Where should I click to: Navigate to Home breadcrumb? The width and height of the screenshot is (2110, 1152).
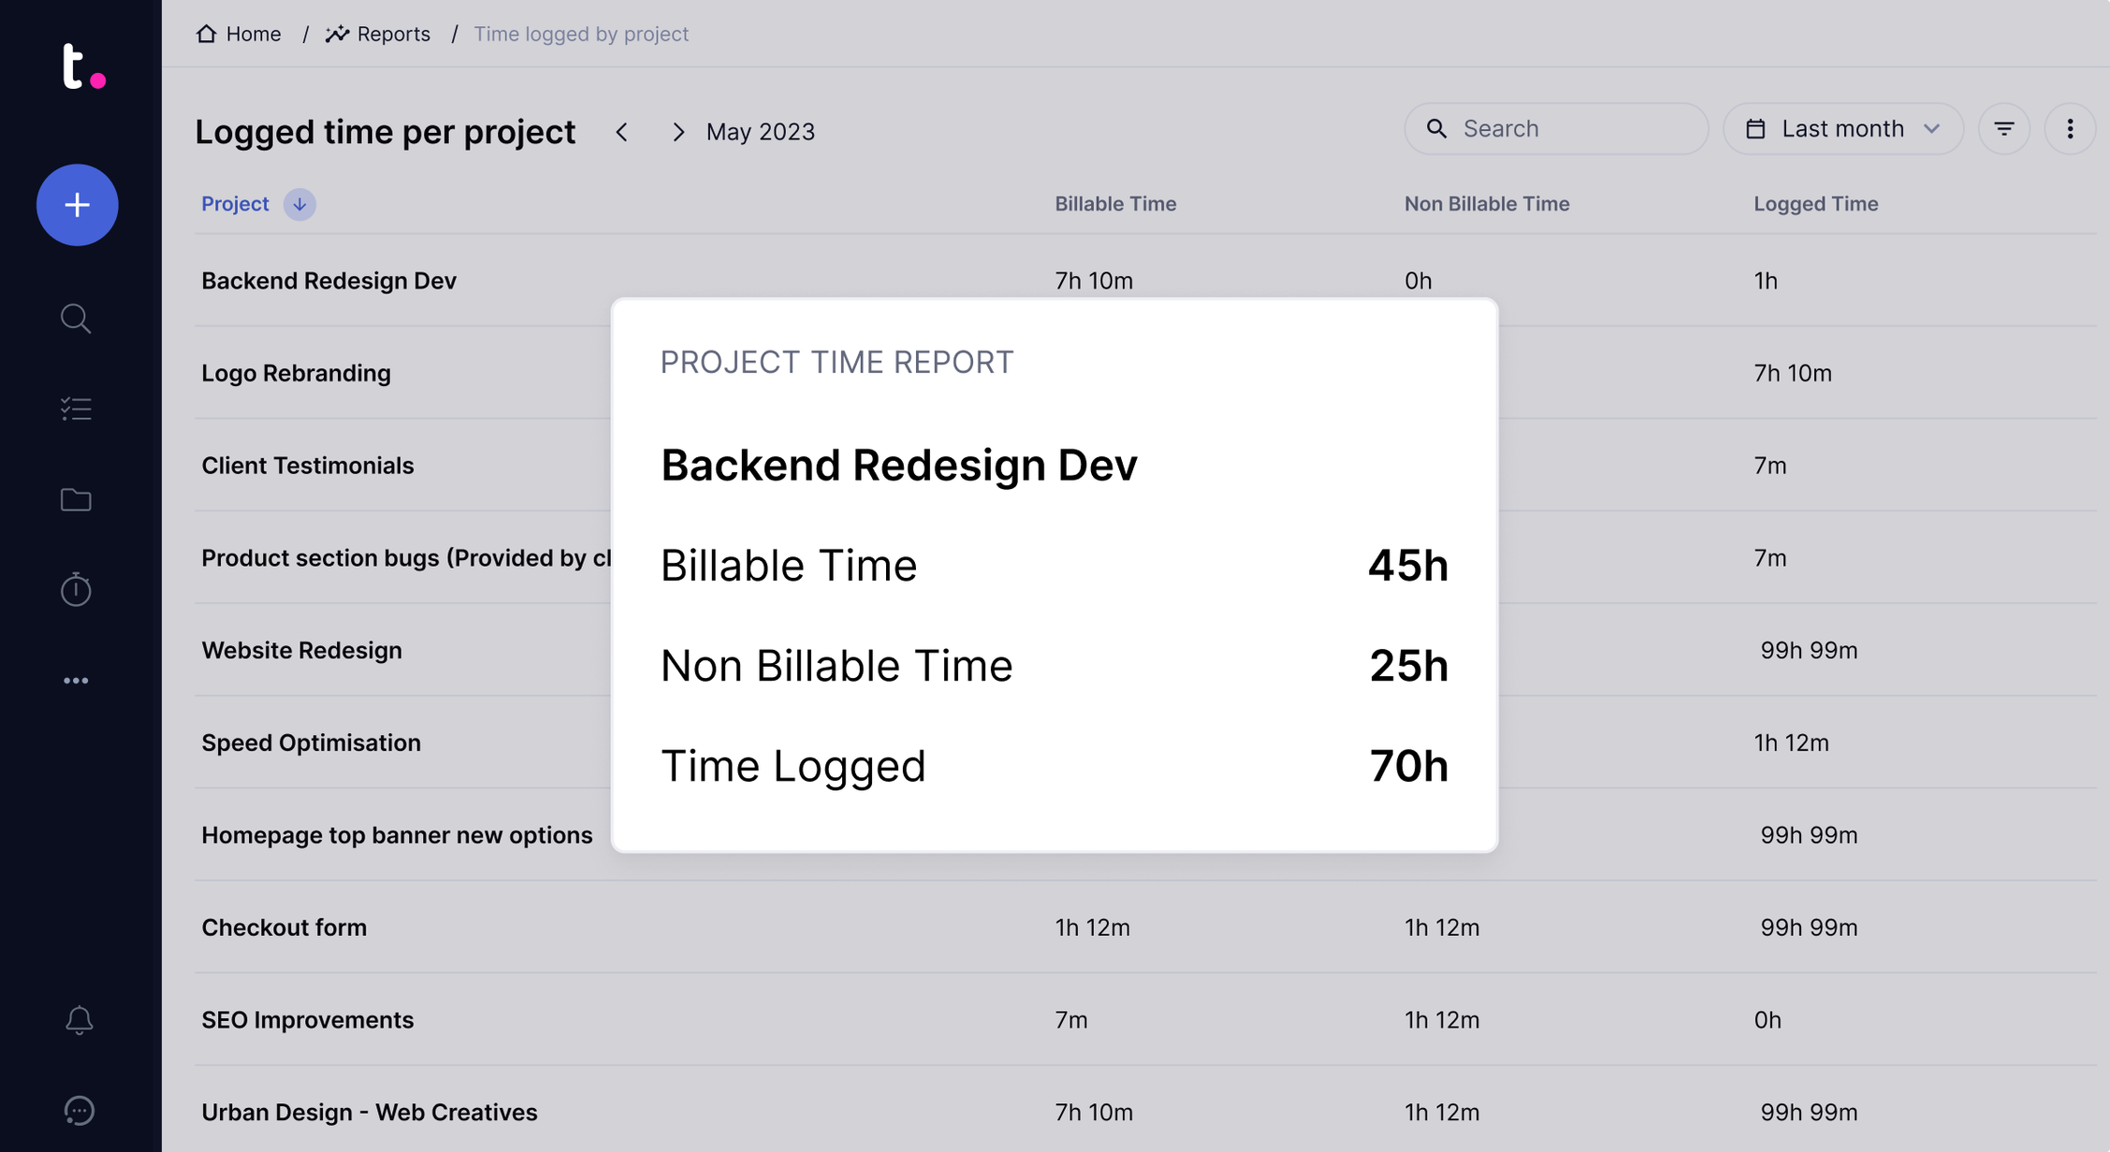pyautogui.click(x=253, y=34)
